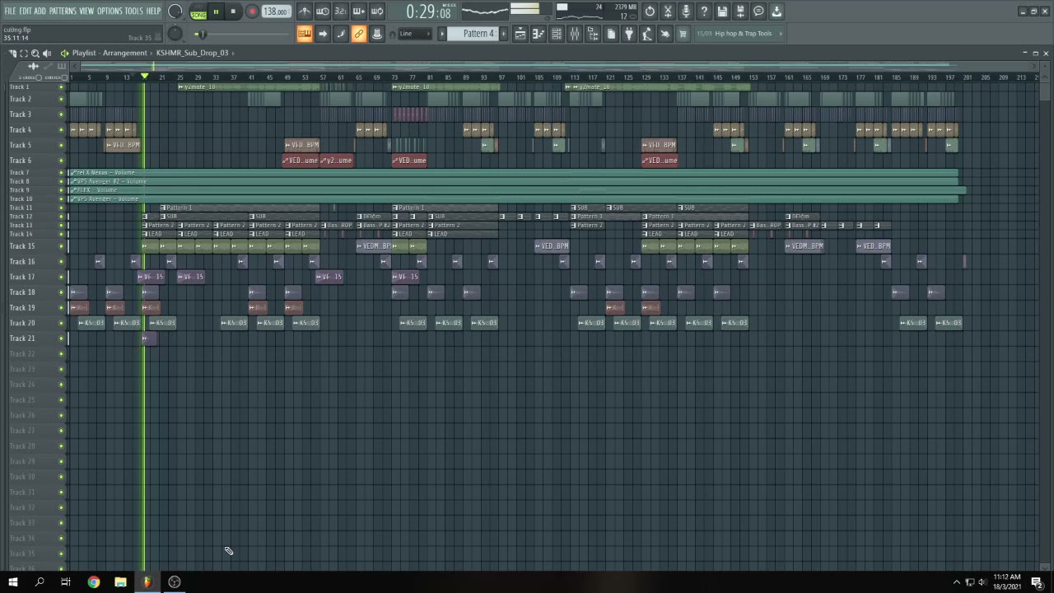Open the plugin picker plug icon
This screenshot has width=1054, height=593.
pos(629,34)
